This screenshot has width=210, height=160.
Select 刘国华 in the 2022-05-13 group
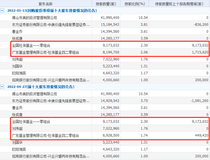[17, 66]
